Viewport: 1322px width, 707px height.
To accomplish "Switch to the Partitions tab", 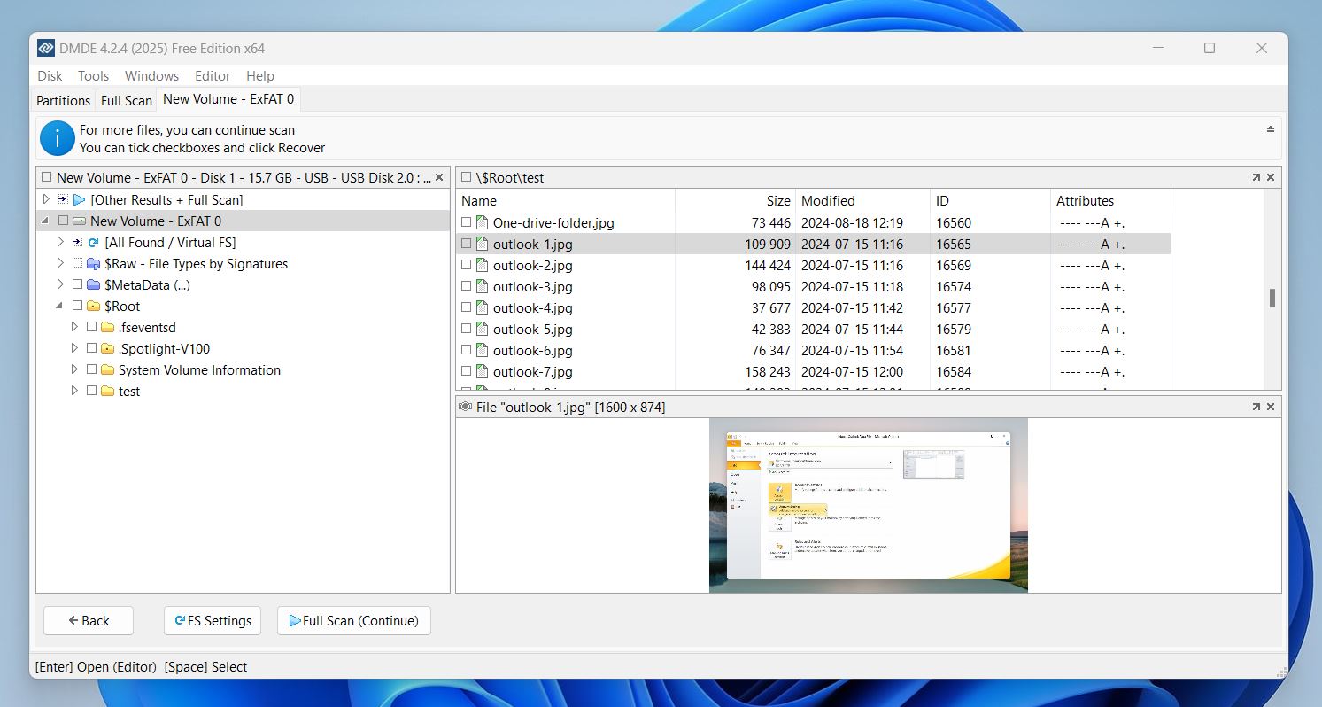I will coord(63,101).
